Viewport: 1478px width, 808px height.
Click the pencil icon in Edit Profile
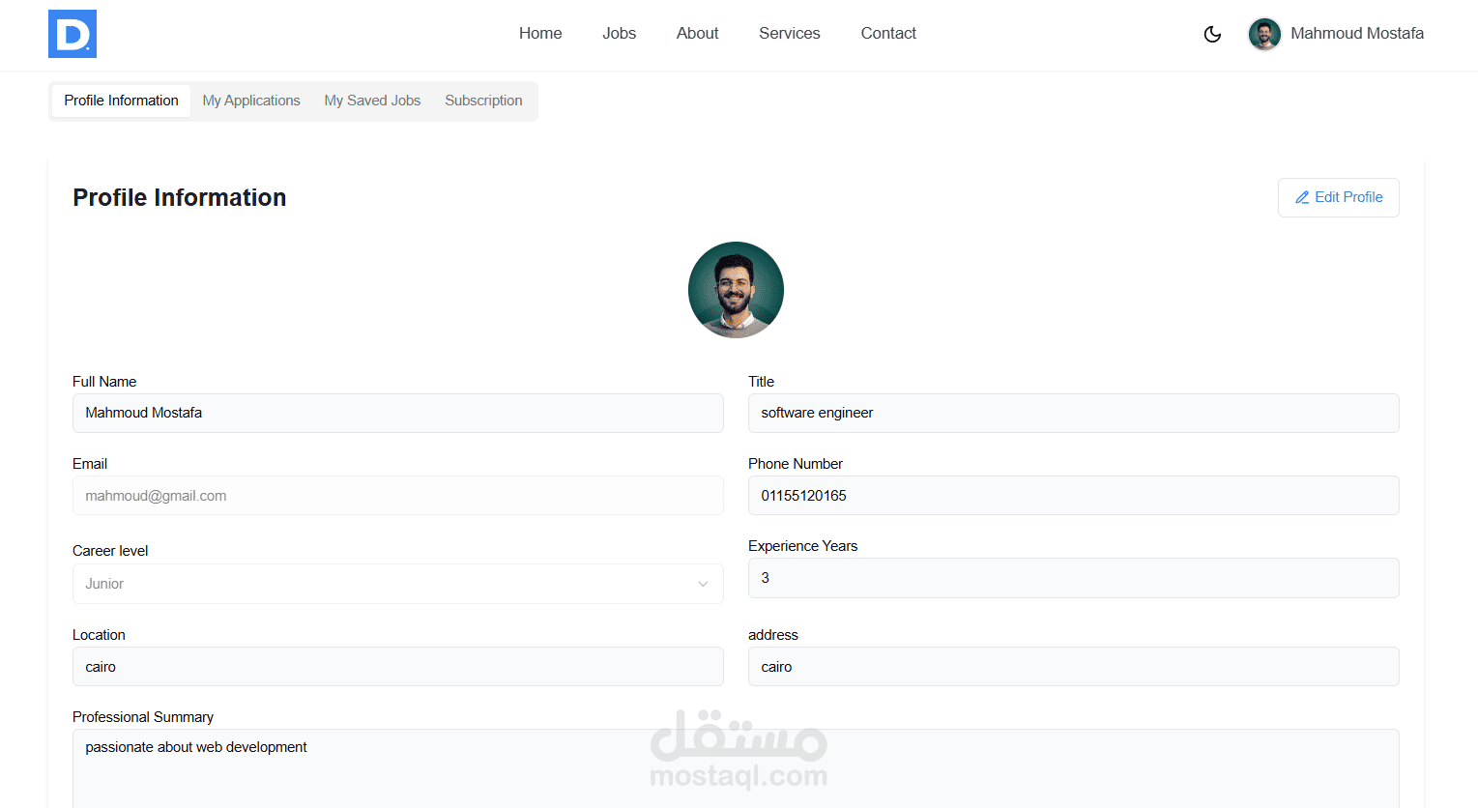pyautogui.click(x=1302, y=197)
